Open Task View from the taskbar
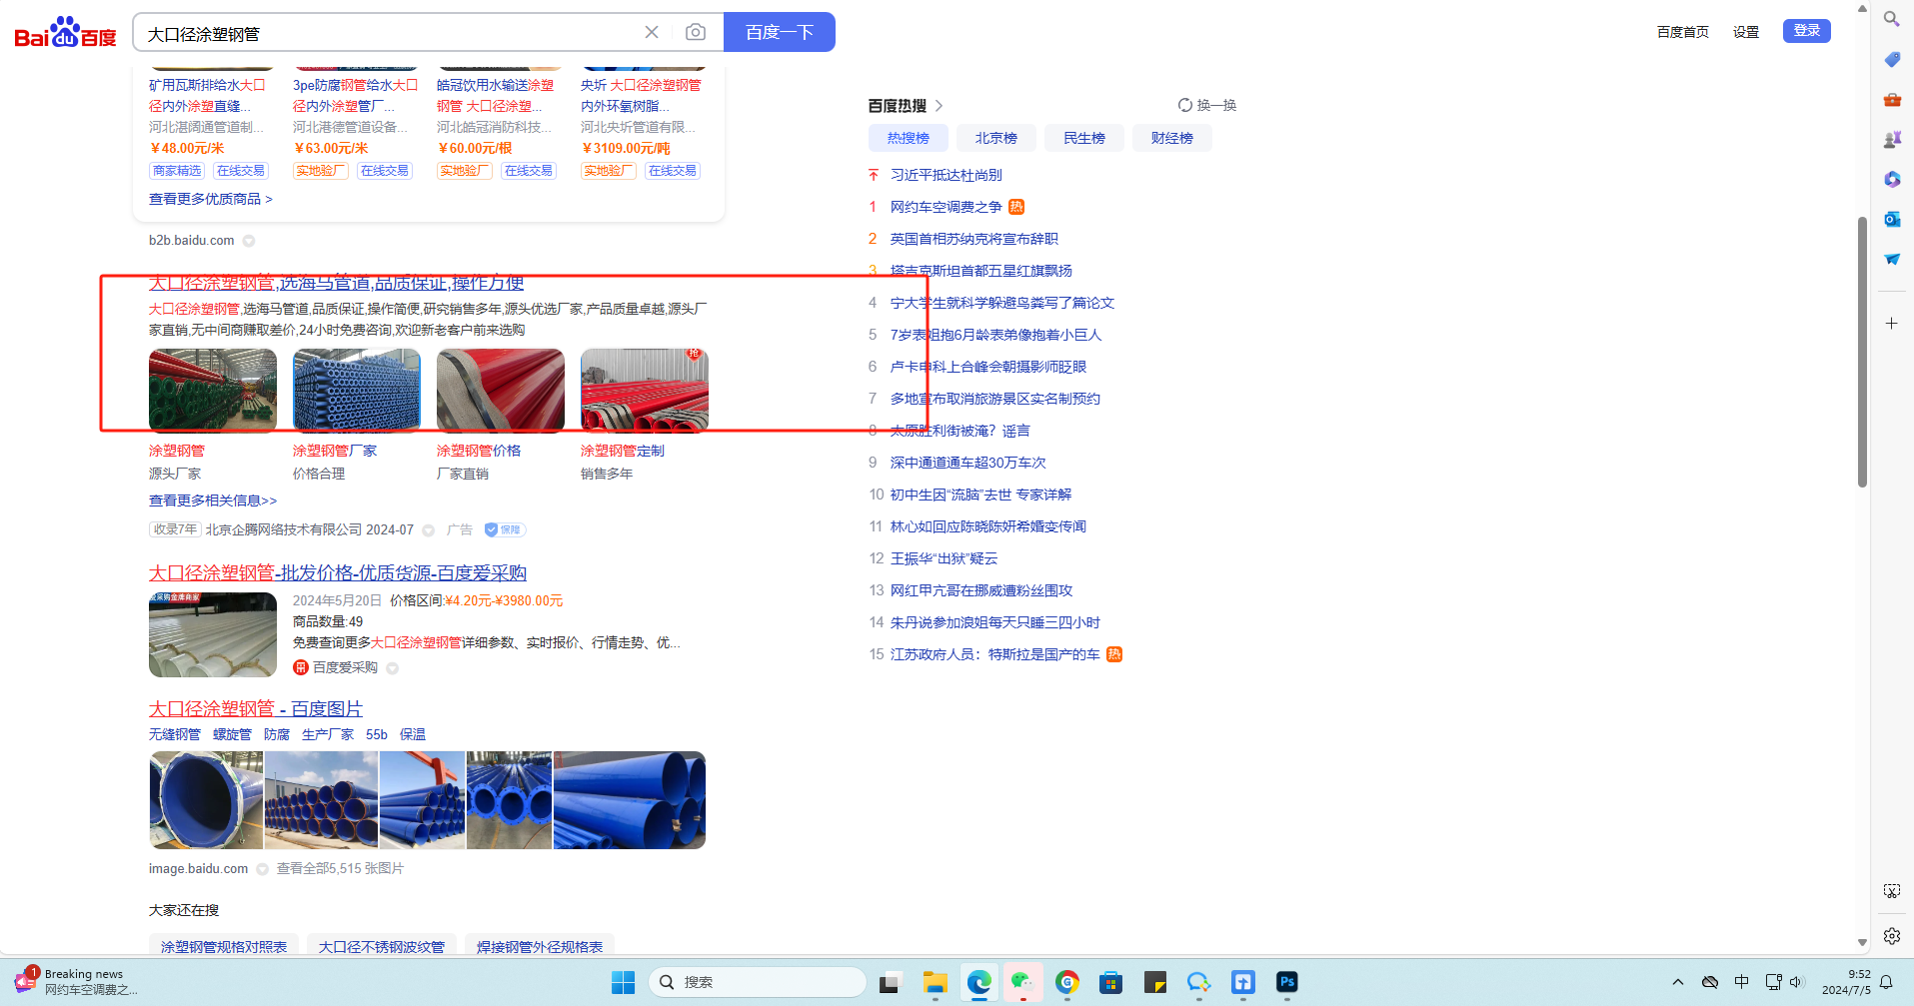 (890, 983)
